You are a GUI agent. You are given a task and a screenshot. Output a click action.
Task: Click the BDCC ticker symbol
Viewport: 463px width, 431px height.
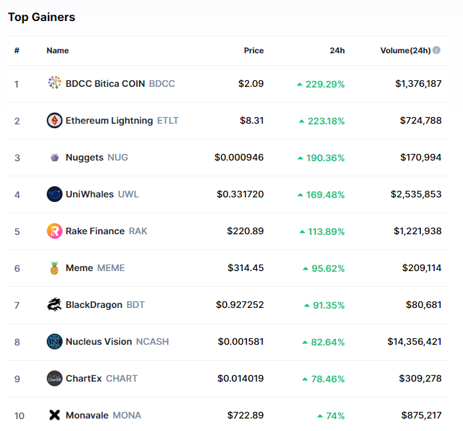click(x=162, y=84)
